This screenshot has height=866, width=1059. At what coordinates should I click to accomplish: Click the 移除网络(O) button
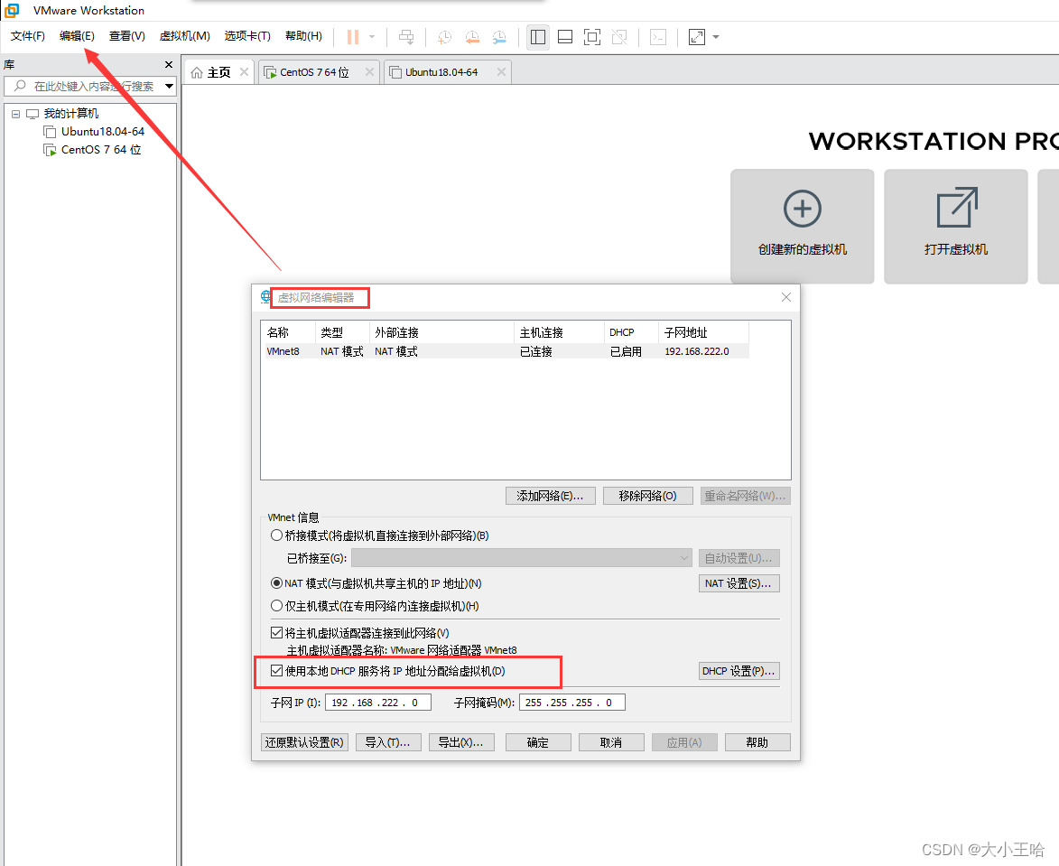pos(647,496)
